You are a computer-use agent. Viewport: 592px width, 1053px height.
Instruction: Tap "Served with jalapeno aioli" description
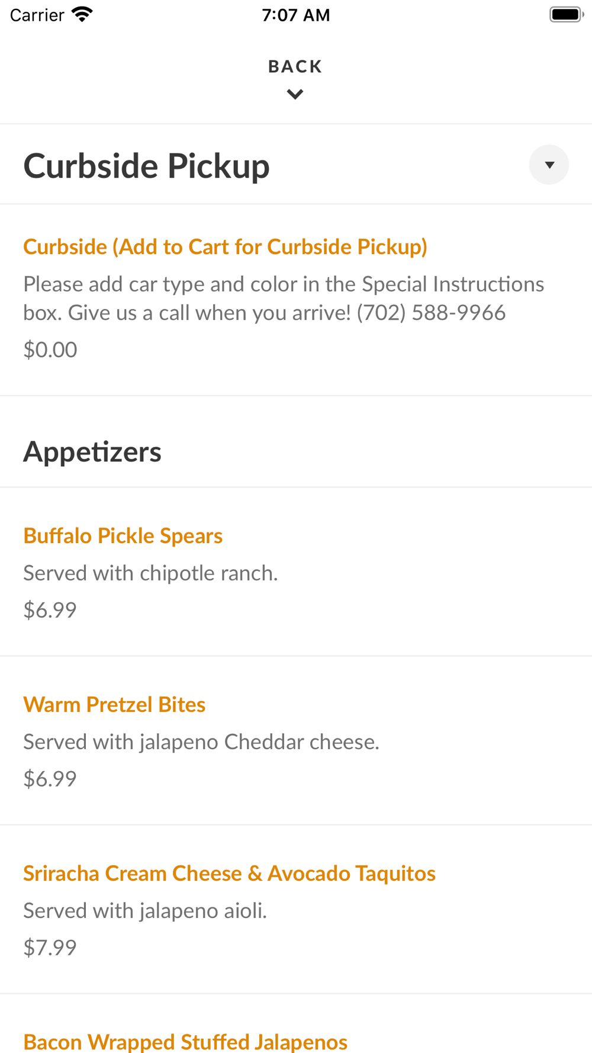(145, 910)
